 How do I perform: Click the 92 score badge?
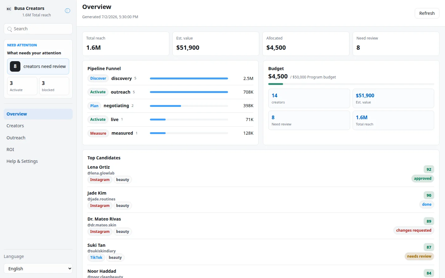(x=429, y=169)
